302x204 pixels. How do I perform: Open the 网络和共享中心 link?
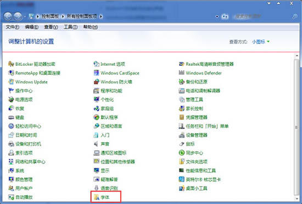(30, 162)
